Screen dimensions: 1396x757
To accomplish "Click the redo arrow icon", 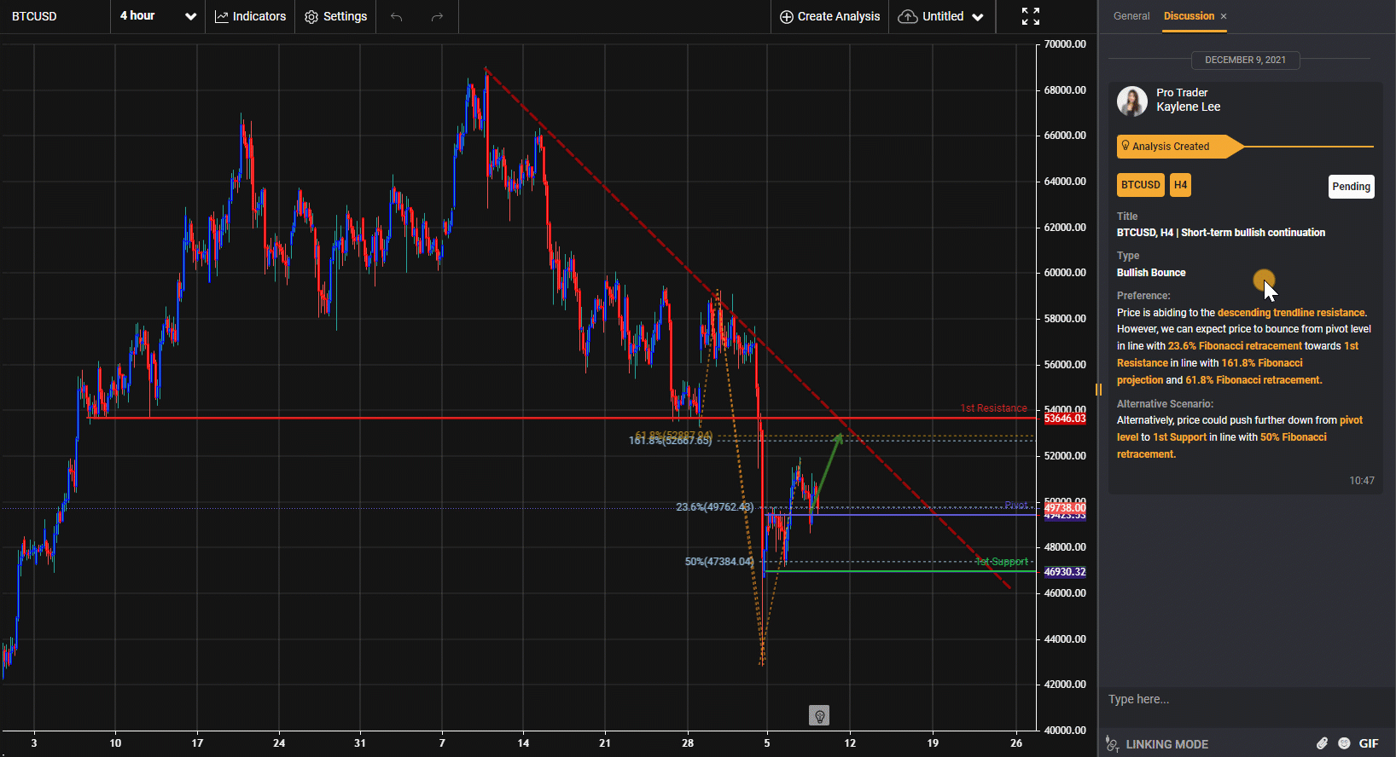I will pos(437,17).
